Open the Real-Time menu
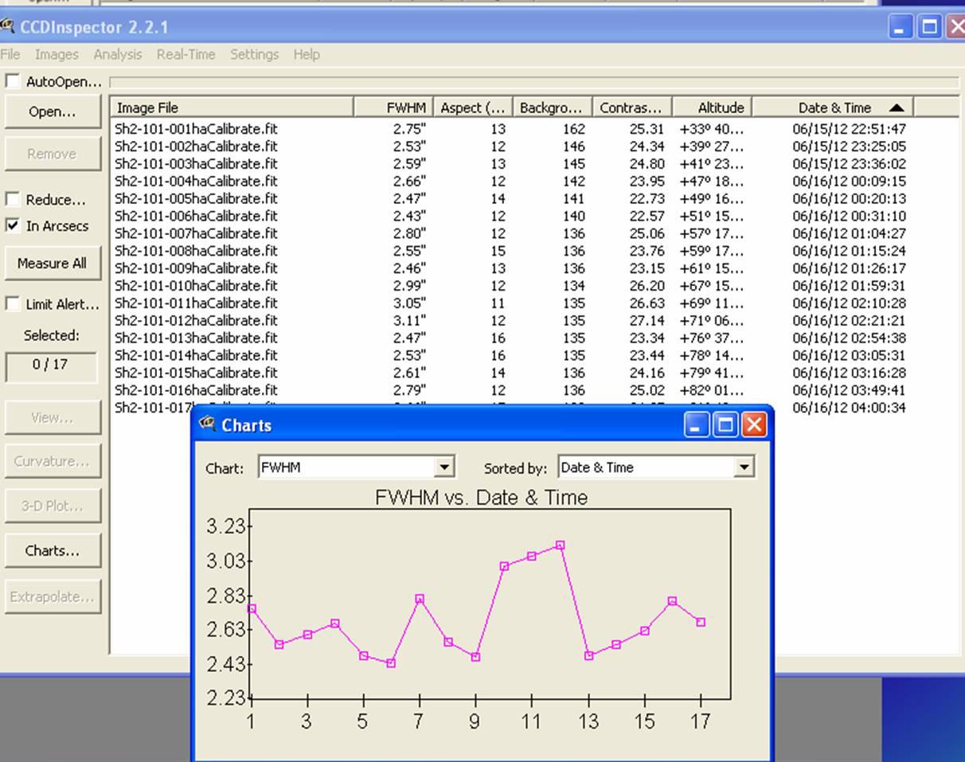The height and width of the screenshot is (762, 965). 186,54
